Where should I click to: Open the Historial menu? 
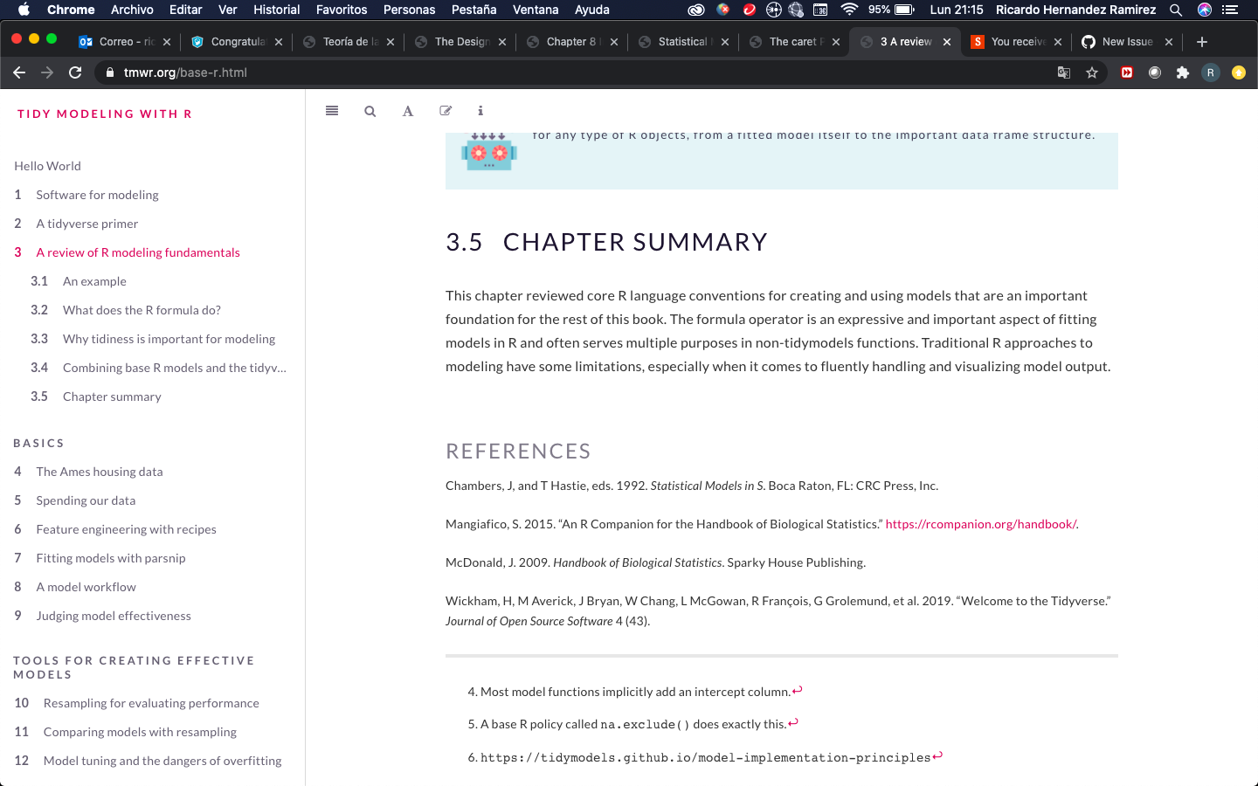click(276, 10)
